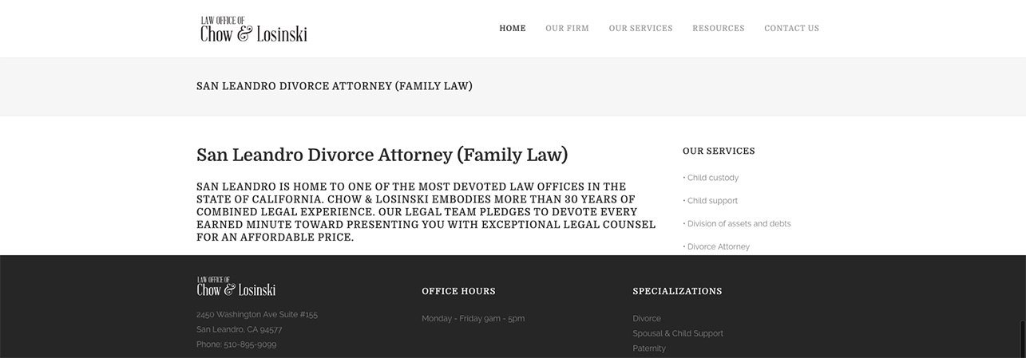Click the Divorce specialization in footer
The height and width of the screenshot is (358, 1026).
[x=647, y=319]
